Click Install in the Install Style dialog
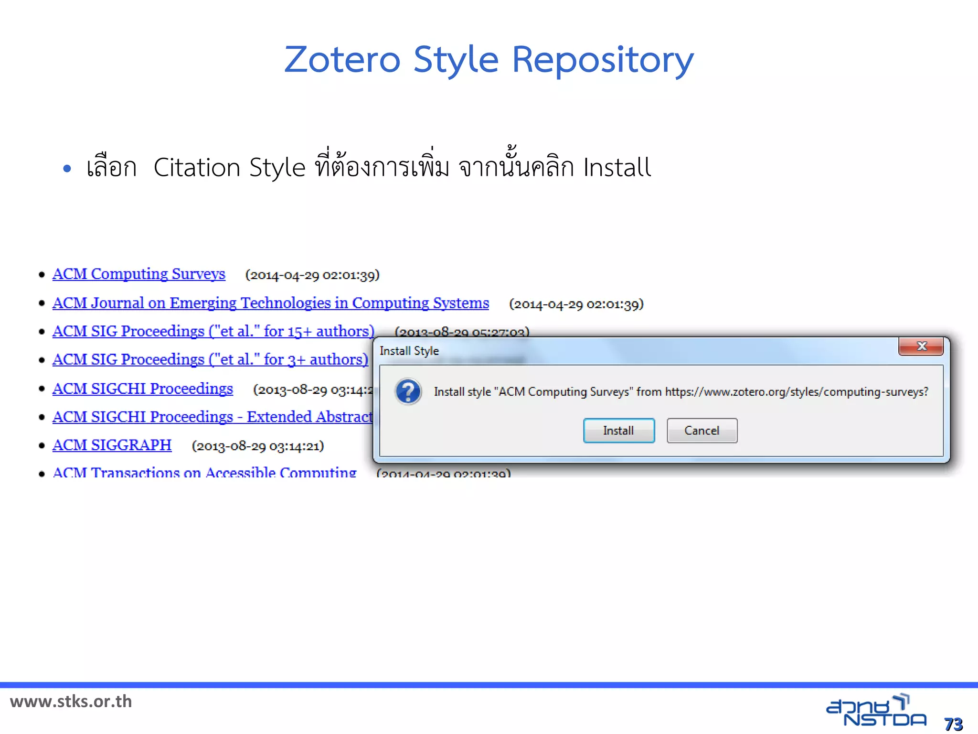Screen dimensions: 978x734 (619, 431)
